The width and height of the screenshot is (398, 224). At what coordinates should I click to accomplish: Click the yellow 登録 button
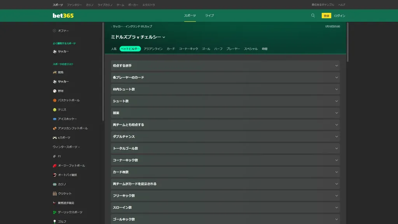pos(326,16)
